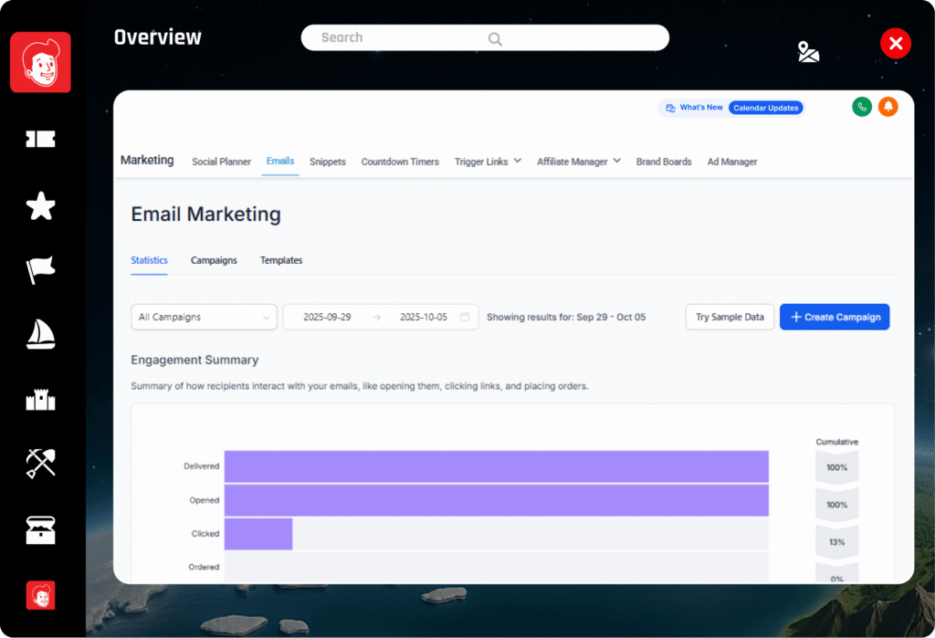Click the green phone call icon
This screenshot has width=935, height=638.
[x=862, y=107]
